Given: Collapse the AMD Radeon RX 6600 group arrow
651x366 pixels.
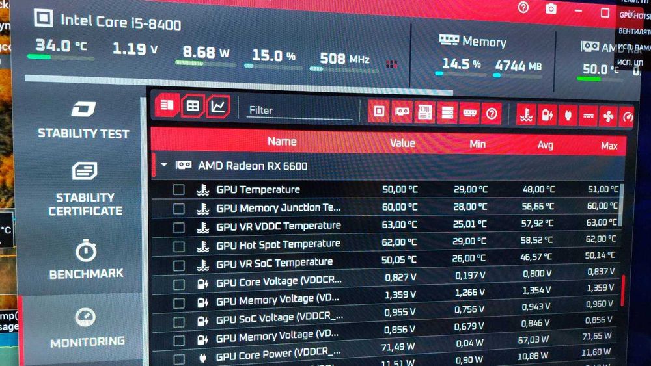Looking at the screenshot, I should click(164, 164).
